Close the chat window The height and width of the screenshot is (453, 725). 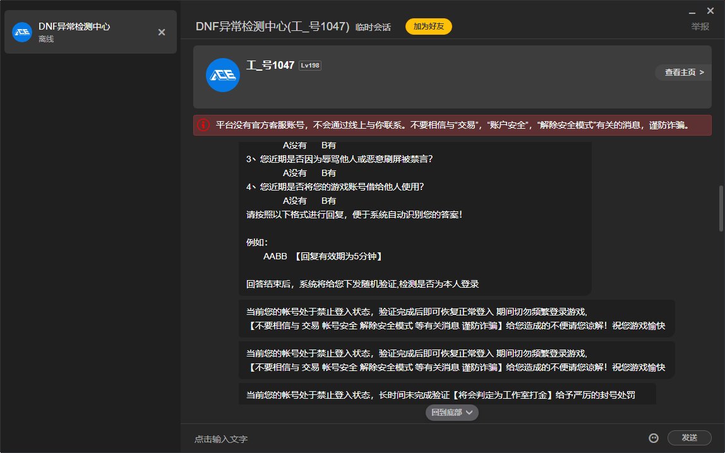710,11
